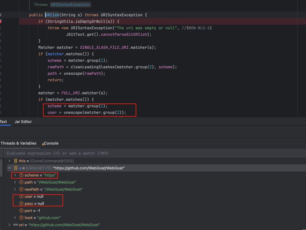Switch to the Jar Editor tab

coord(23,121)
